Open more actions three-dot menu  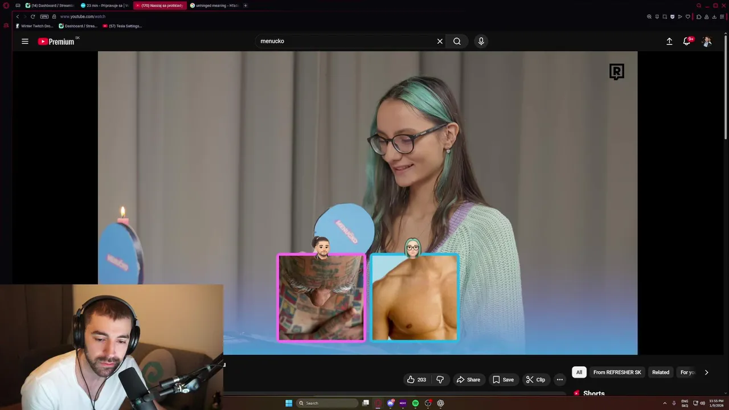pyautogui.click(x=560, y=380)
